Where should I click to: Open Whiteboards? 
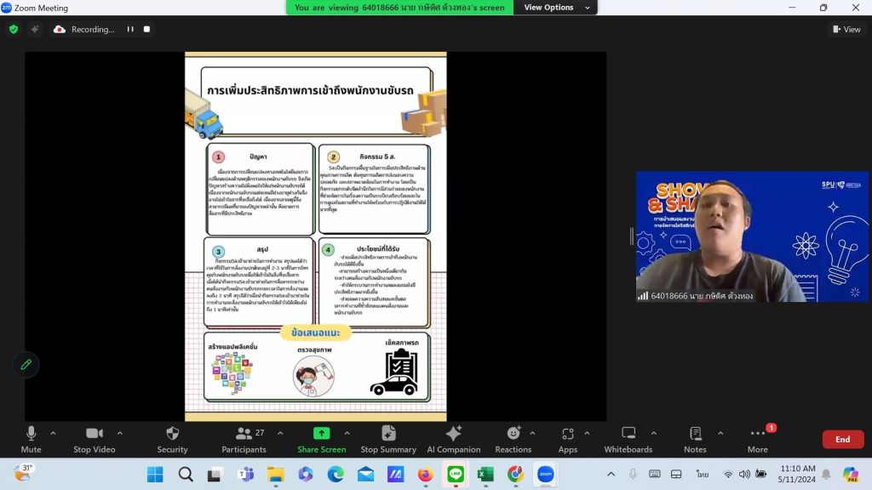tap(628, 440)
